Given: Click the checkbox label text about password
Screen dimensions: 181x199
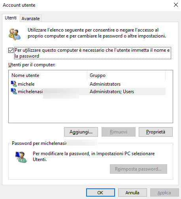Looking at the screenshot, I should pyautogui.click(x=92, y=53).
